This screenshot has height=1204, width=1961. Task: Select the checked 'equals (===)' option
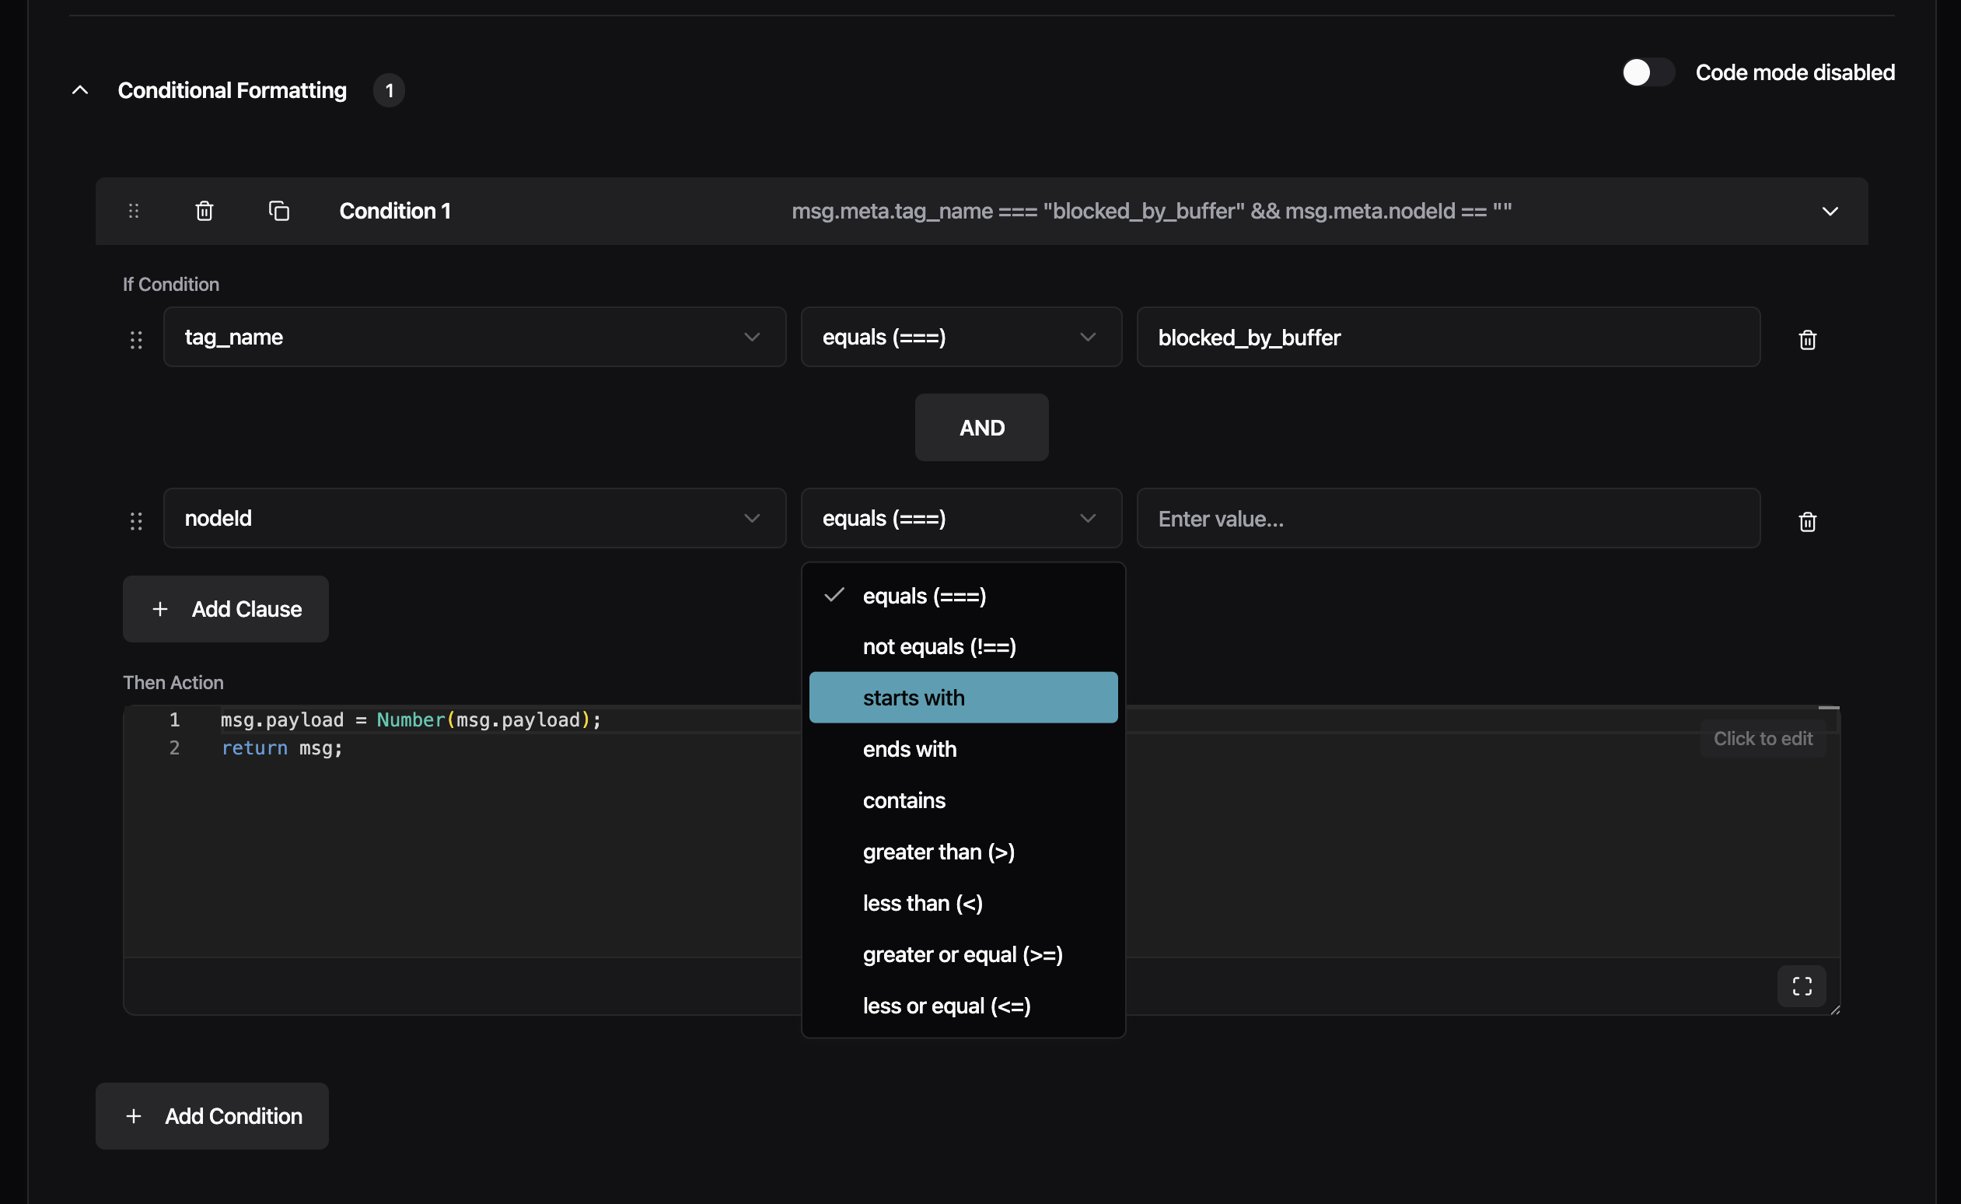pyautogui.click(x=963, y=596)
